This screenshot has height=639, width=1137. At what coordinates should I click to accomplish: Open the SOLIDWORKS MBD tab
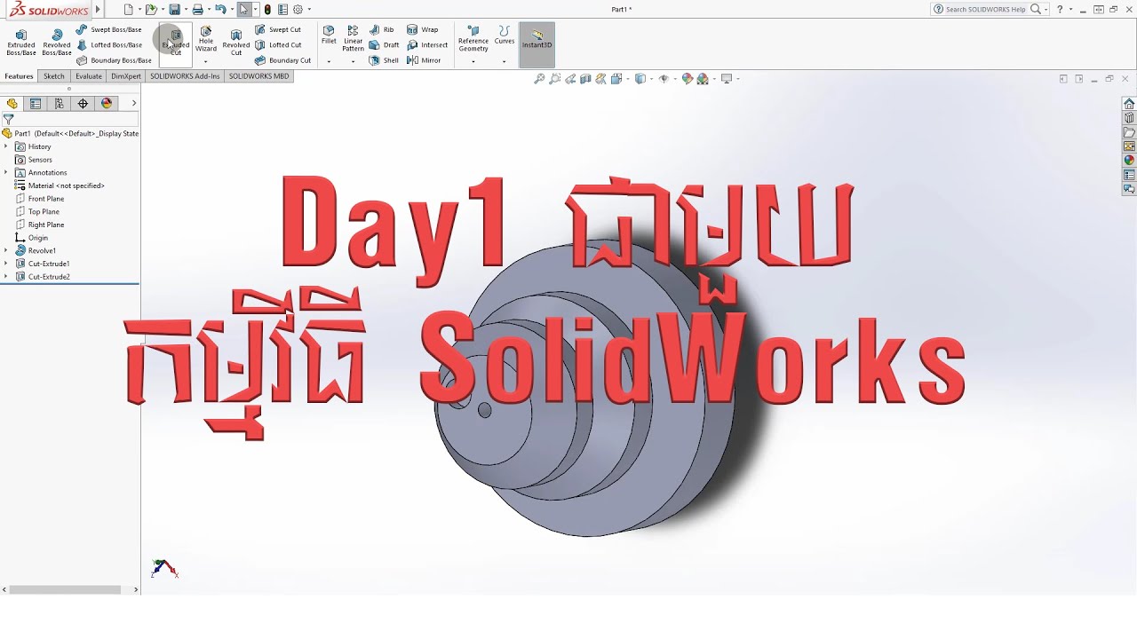(258, 76)
